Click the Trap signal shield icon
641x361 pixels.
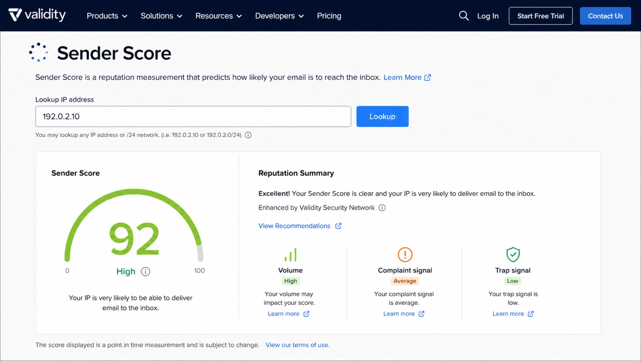click(x=513, y=255)
